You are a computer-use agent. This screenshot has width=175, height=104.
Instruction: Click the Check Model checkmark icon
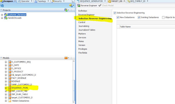(100, 5)
